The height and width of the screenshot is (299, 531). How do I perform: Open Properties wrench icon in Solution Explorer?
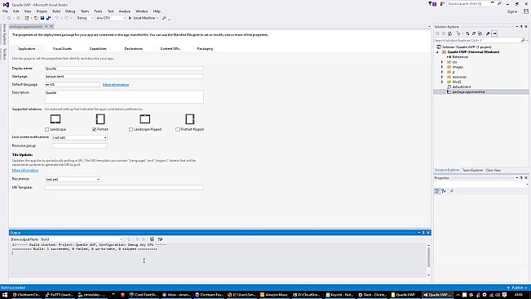(488, 33)
